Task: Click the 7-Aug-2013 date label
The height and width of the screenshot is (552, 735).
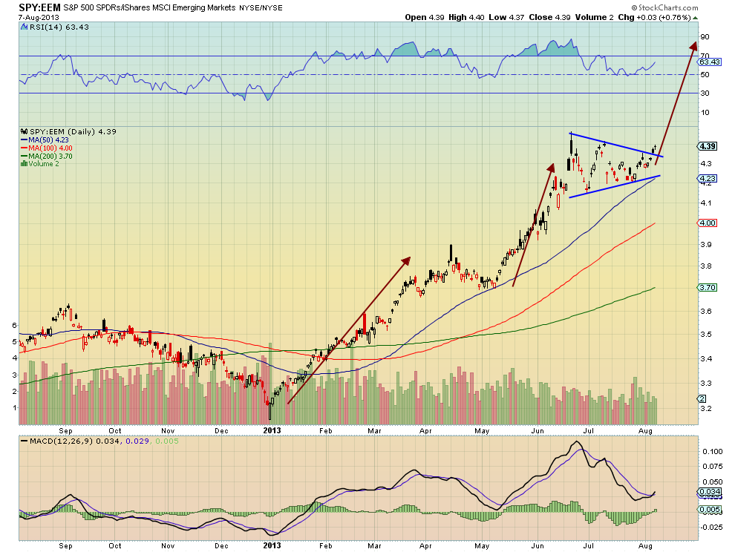Action: (39, 18)
